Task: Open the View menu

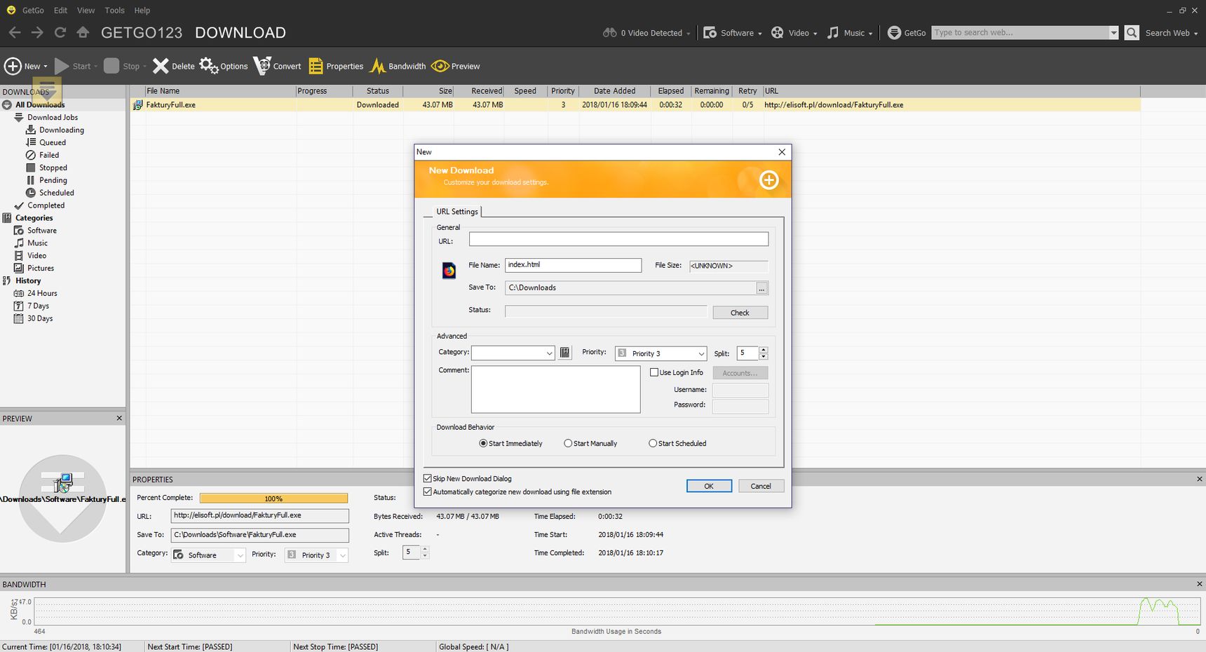Action: [86, 10]
